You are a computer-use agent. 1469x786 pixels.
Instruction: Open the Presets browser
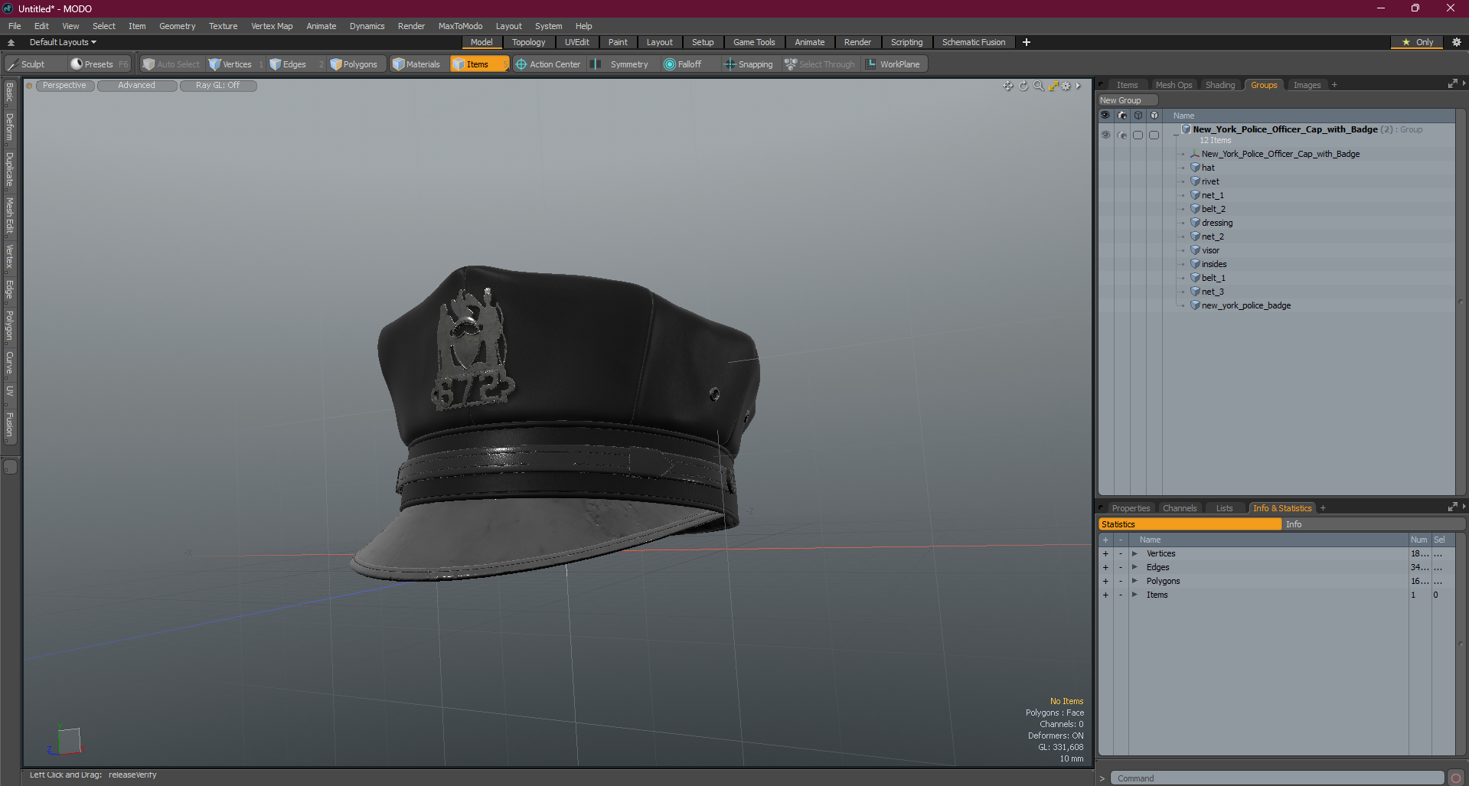99,64
